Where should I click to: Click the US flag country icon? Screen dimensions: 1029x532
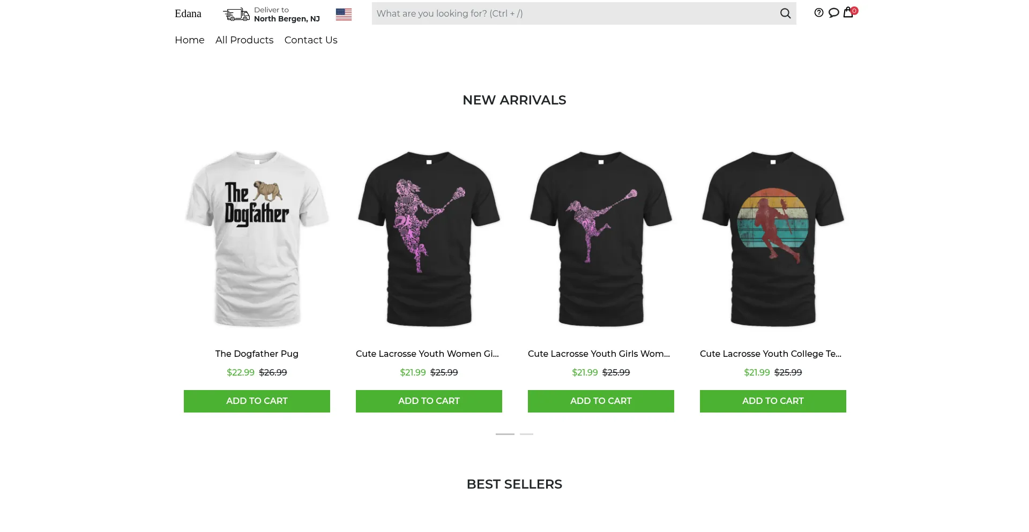(x=344, y=14)
